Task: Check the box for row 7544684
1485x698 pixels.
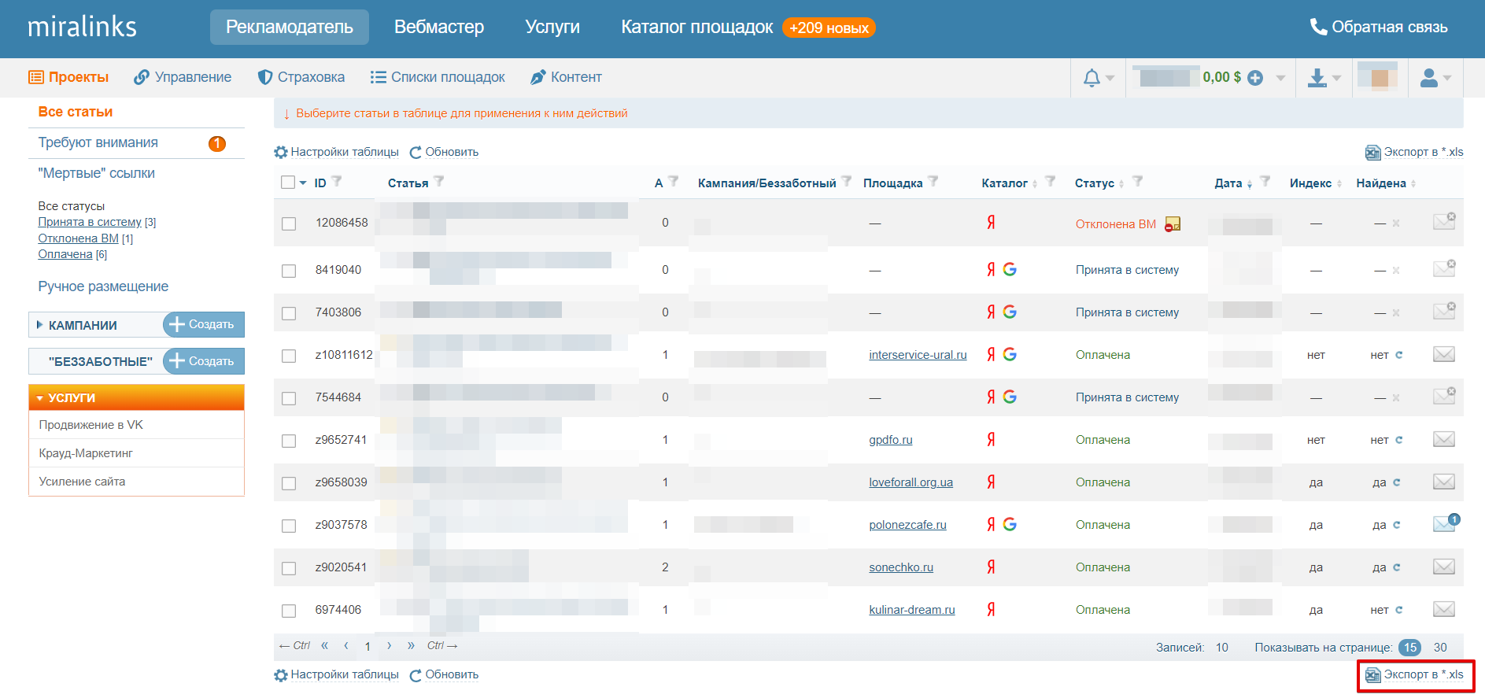Action: 289,399
